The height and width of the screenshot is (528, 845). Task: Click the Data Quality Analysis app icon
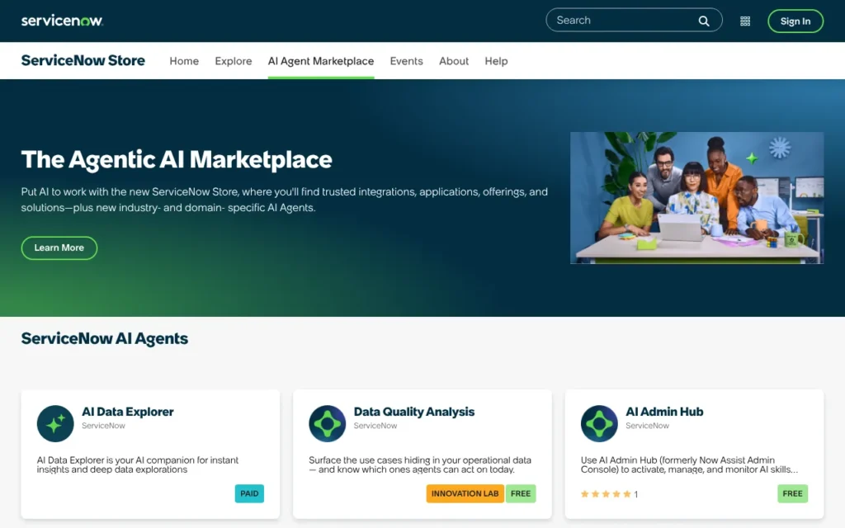(x=327, y=423)
